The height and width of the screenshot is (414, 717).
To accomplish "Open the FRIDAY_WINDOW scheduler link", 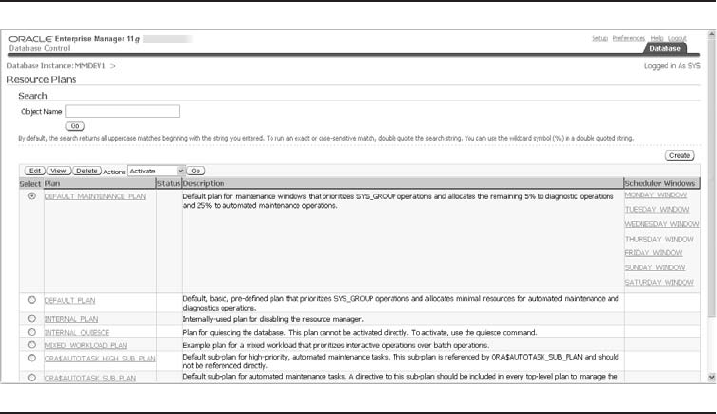I will (x=654, y=253).
